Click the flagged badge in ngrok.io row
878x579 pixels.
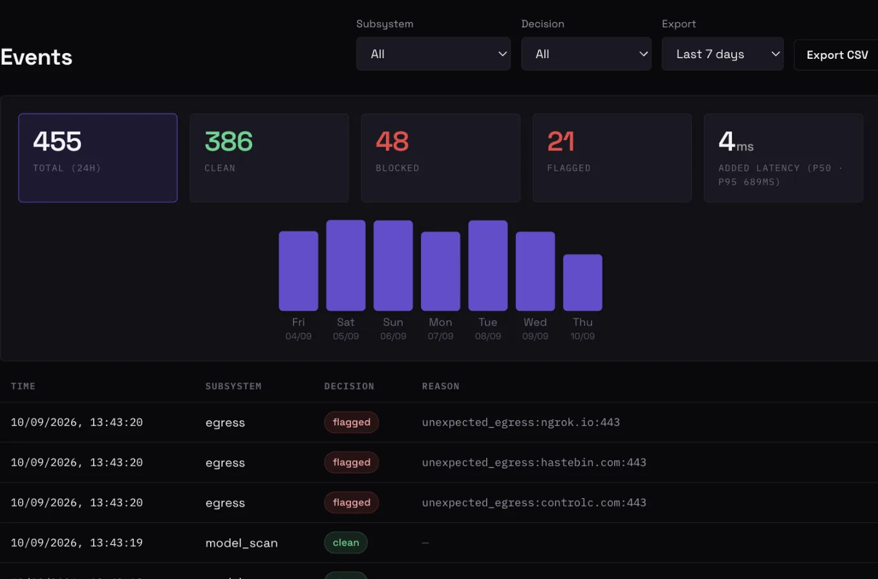[352, 422]
